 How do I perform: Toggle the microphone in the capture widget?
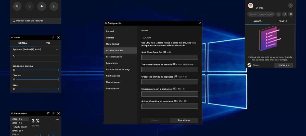coord(54,6)
